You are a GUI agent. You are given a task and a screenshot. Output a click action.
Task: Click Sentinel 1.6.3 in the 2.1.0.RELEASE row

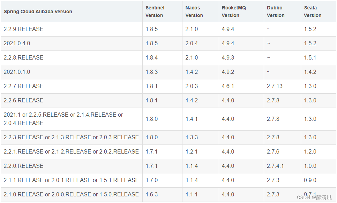coord(151,194)
